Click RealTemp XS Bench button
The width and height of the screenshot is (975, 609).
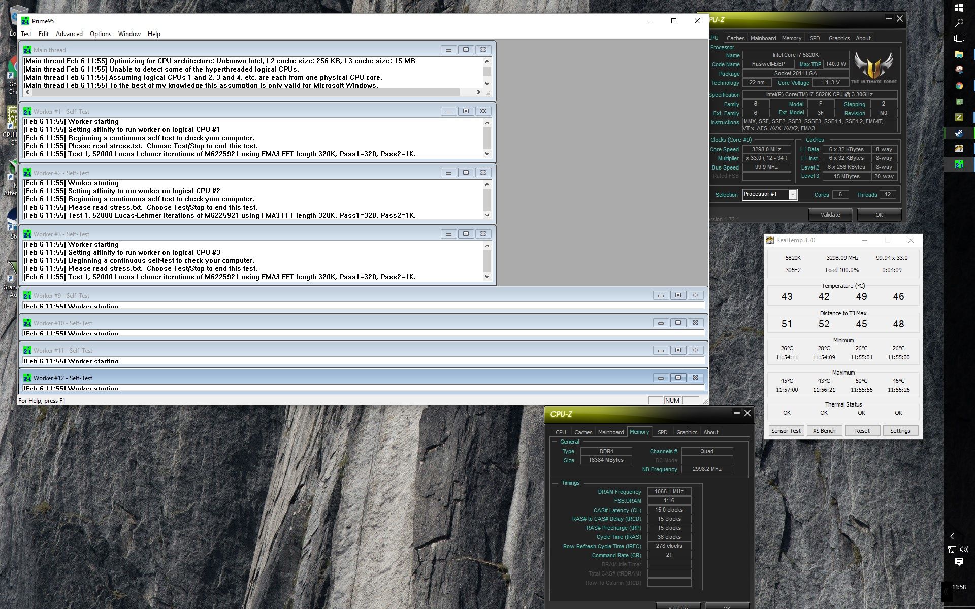pyautogui.click(x=824, y=431)
